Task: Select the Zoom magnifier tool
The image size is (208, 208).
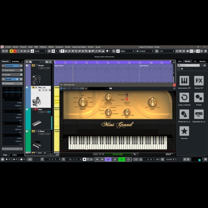Action: point(86,51)
